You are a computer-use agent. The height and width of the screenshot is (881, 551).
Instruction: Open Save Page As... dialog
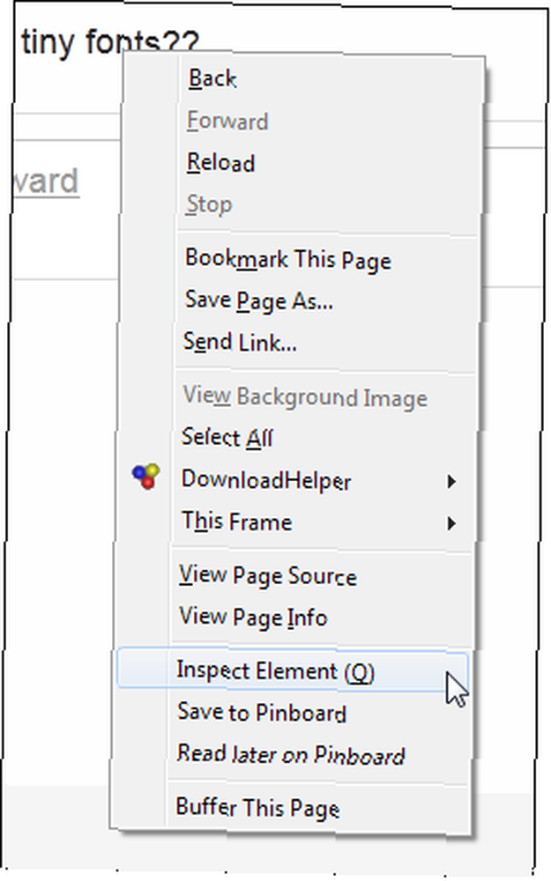pyautogui.click(x=258, y=301)
